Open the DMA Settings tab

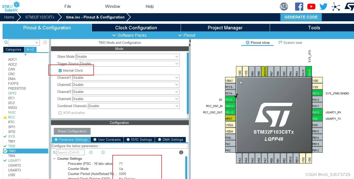tap(171, 140)
